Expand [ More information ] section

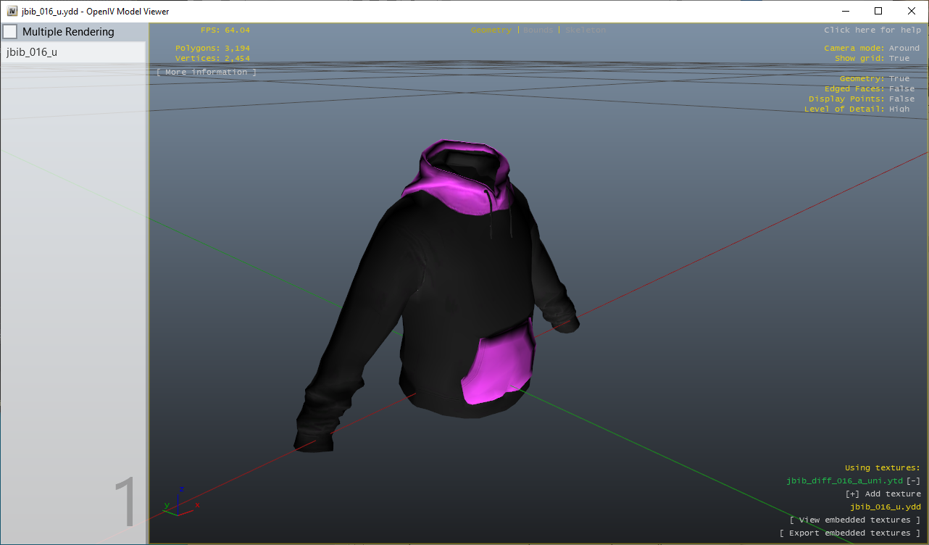(x=206, y=72)
